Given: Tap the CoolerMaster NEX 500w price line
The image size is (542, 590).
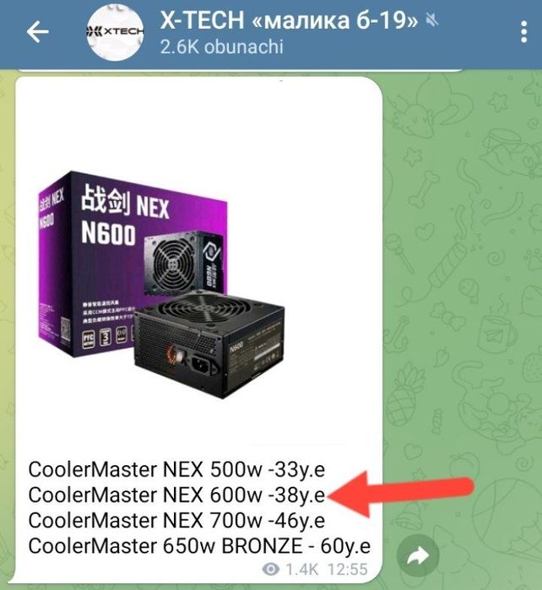Looking at the screenshot, I should tap(176, 469).
